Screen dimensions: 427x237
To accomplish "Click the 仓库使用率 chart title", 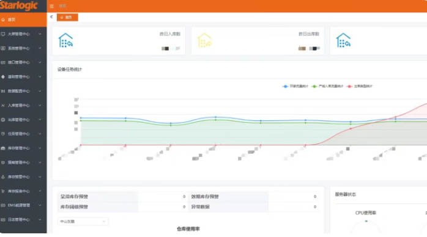I will click(x=188, y=229).
